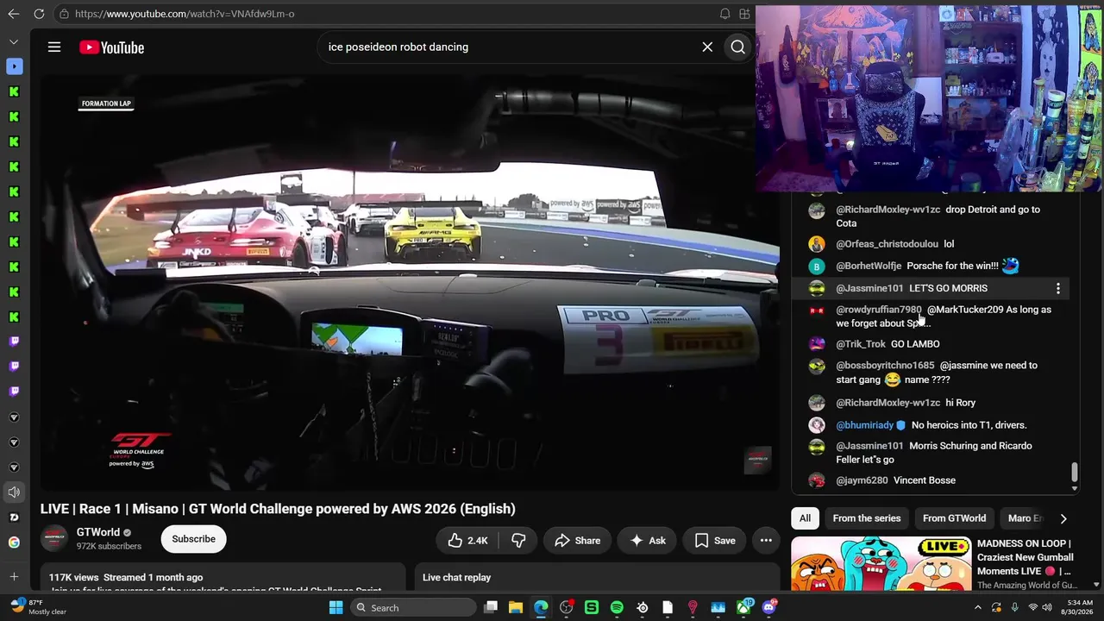Screen dimensions: 1104x621
Task: Run the search with the magnifier button
Action: [x=738, y=47]
